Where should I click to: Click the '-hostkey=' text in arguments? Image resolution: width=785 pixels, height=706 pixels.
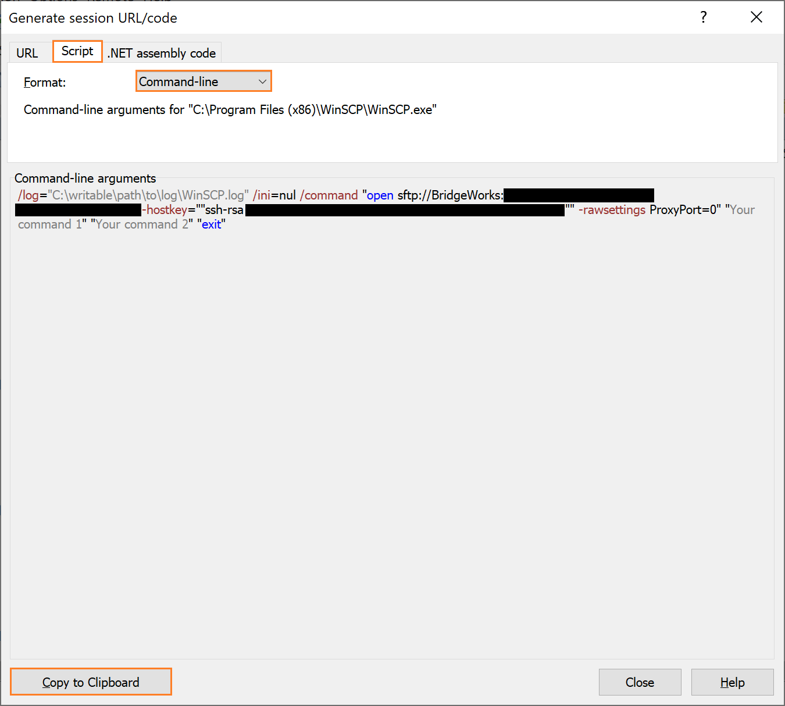pyautogui.click(x=169, y=210)
